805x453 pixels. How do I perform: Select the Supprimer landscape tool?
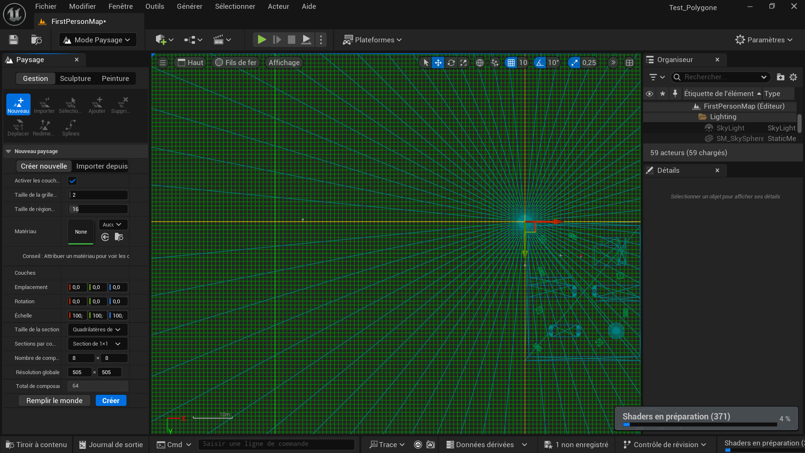[x=121, y=104]
